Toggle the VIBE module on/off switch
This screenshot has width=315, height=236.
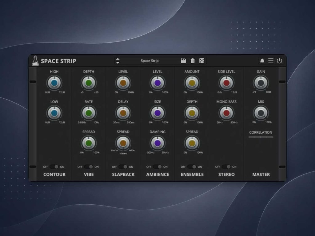click(89, 167)
